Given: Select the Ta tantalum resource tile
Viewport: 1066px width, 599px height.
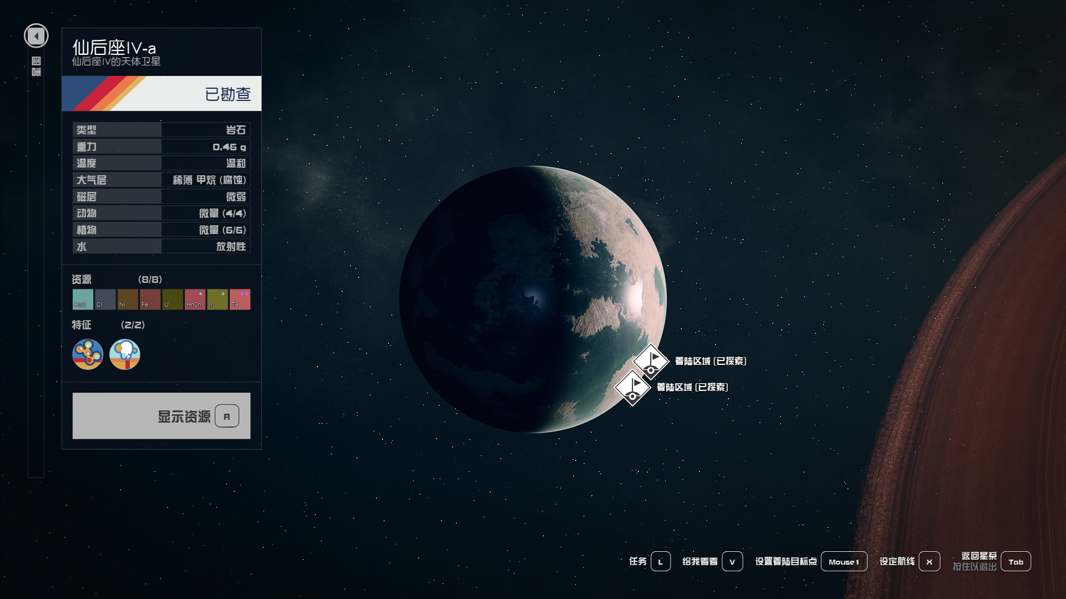Looking at the screenshot, I should 240,299.
